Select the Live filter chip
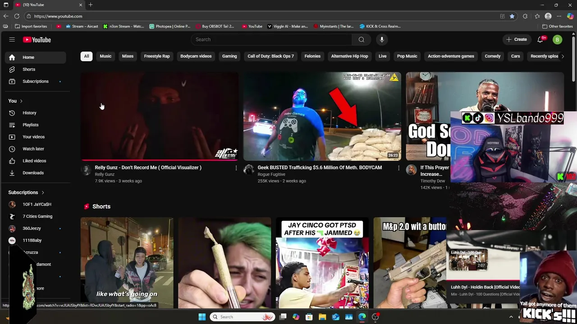Viewport: 577px width, 324px height. (382, 56)
